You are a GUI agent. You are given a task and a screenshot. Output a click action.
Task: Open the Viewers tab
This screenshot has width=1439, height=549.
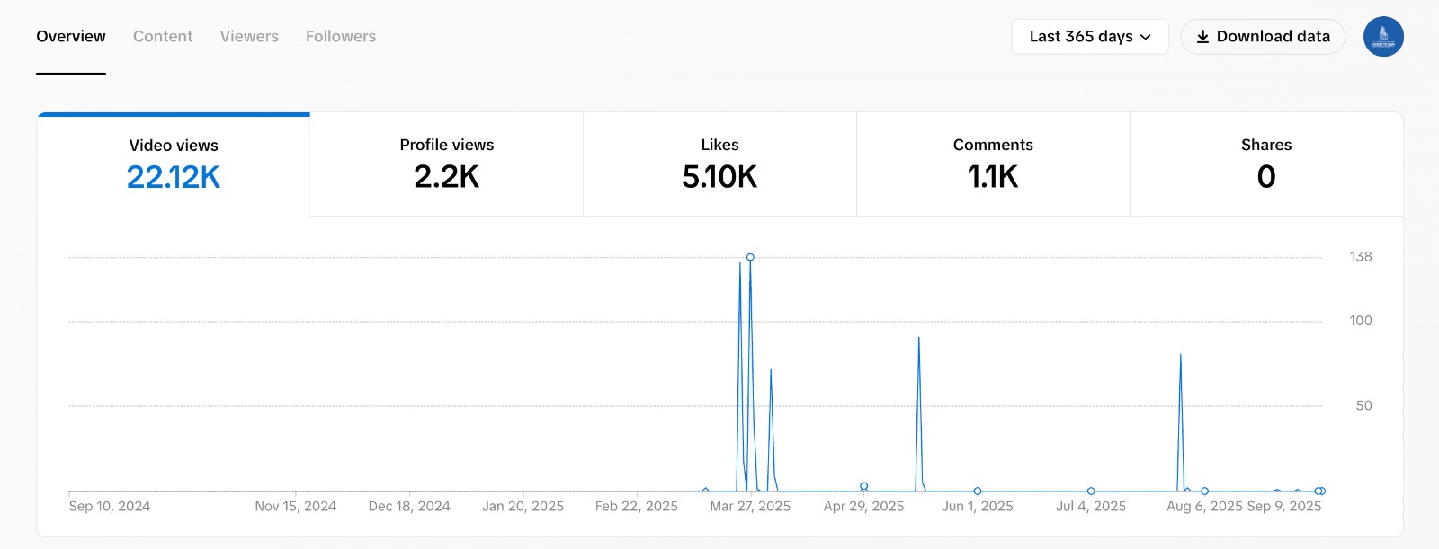click(249, 37)
